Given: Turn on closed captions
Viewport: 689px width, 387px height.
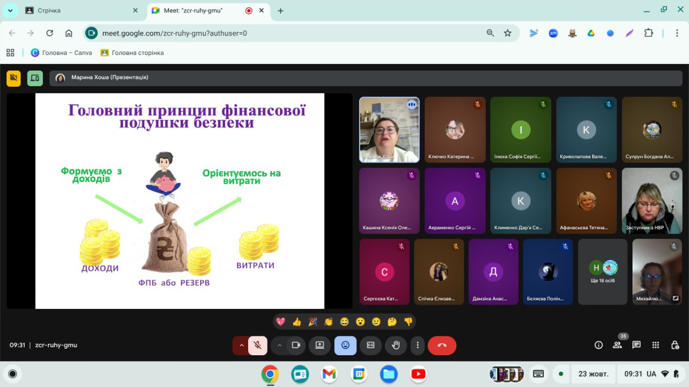Looking at the screenshot, I should 370,345.
